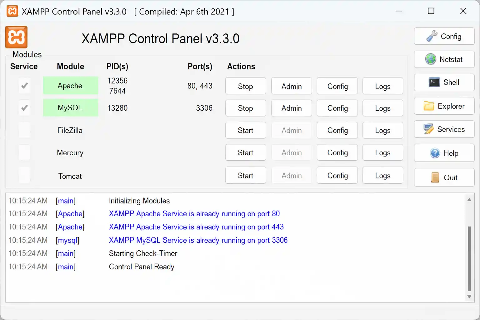Open the MySQL Admin page
This screenshot has width=480, height=320.
tap(292, 108)
